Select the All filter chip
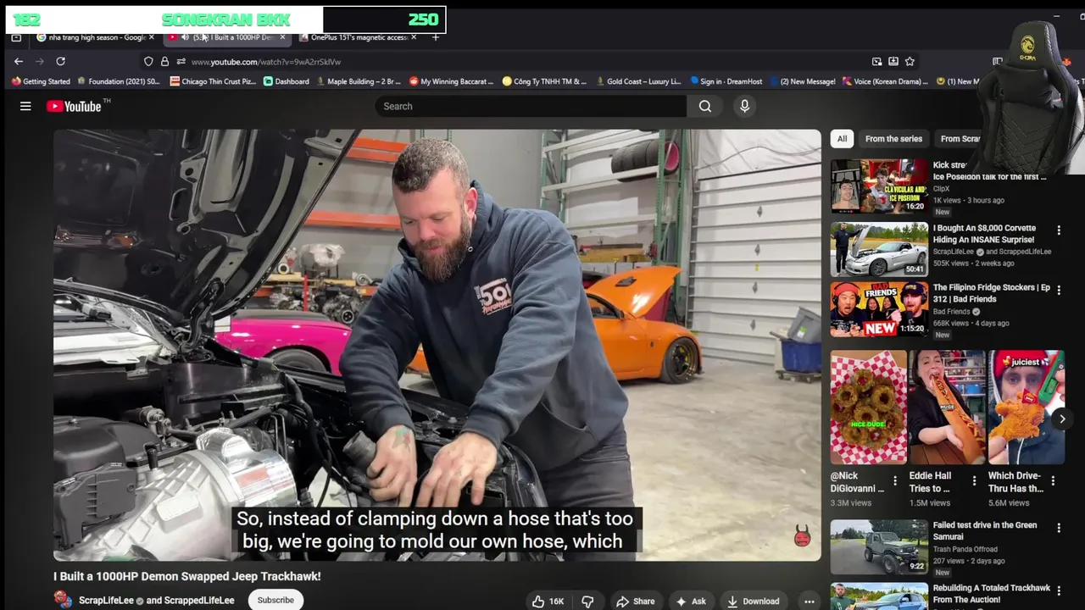Image resolution: width=1085 pixels, height=610 pixels. coord(842,139)
